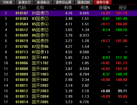
Task: Click the bond name 03国债(3)
Action: 40,19
